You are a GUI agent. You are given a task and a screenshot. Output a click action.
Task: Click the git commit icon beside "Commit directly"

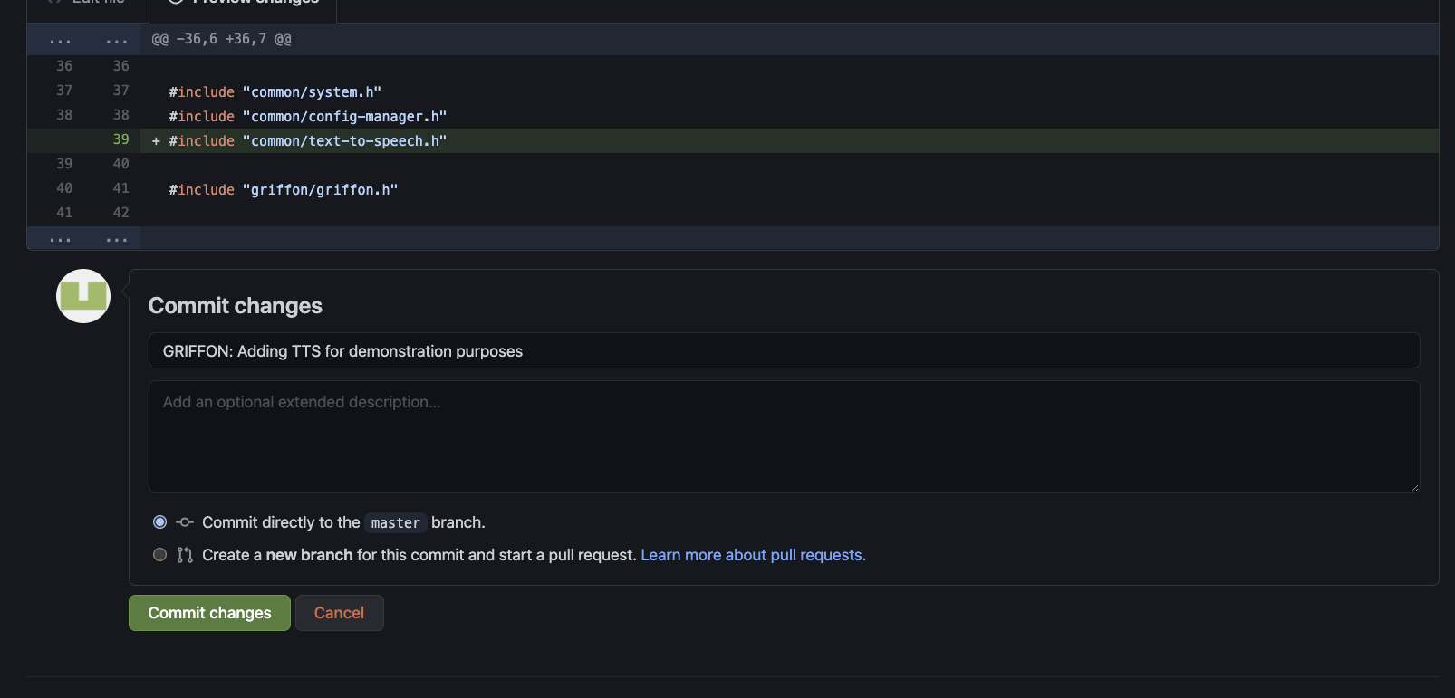(x=185, y=522)
